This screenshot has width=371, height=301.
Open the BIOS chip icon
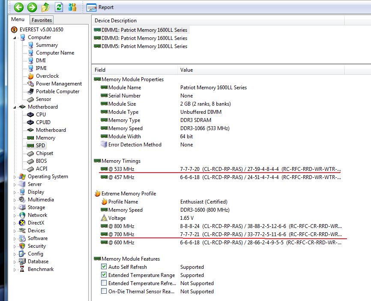pos(30,161)
